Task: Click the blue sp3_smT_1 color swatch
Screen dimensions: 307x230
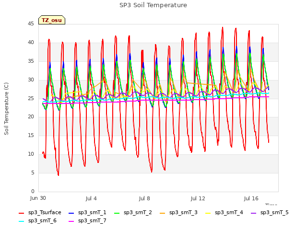Action: tap(71, 213)
